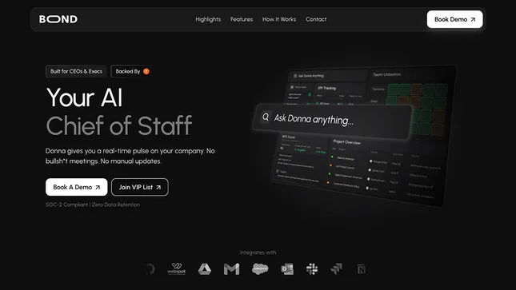Image resolution: width=516 pixels, height=290 pixels.
Task: Open the Highlights nav link
Action: pyautogui.click(x=208, y=19)
